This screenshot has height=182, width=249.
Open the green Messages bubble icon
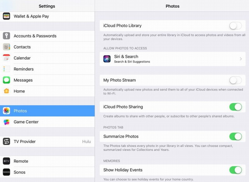tap(6, 80)
